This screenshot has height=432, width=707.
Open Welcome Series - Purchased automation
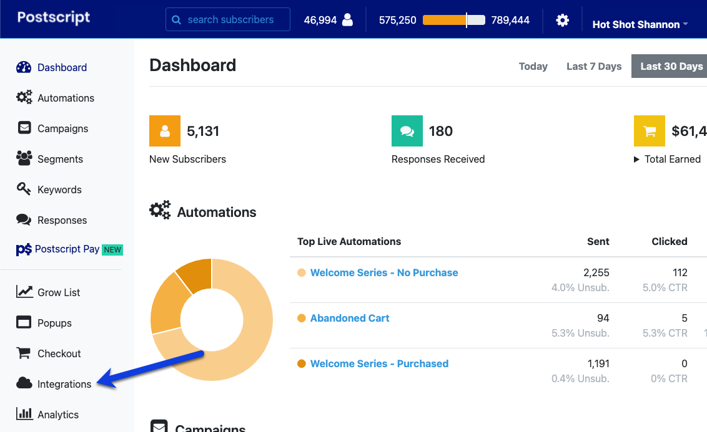pyautogui.click(x=379, y=363)
